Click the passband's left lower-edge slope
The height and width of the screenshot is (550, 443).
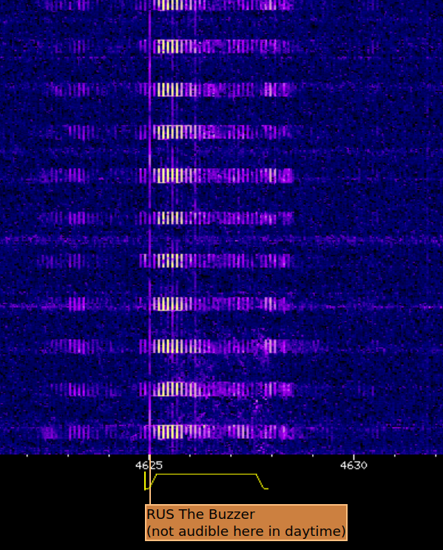coord(153,481)
